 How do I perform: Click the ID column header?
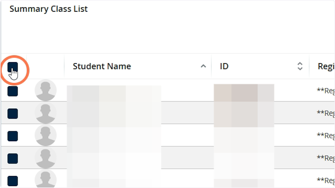224,66
